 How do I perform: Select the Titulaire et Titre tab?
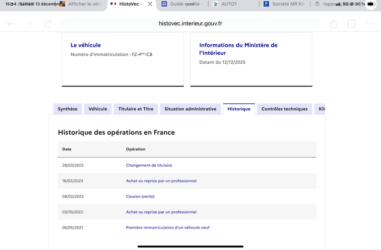pyautogui.click(x=136, y=109)
